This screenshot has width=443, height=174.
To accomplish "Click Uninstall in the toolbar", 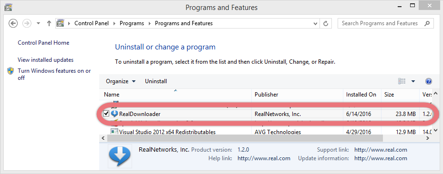I will tap(156, 81).
